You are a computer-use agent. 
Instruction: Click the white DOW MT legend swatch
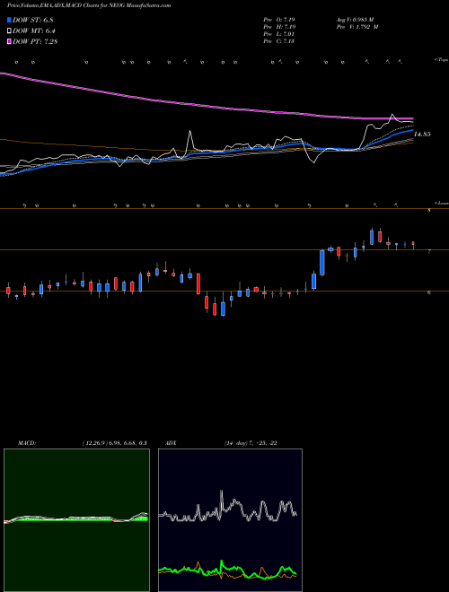(x=10, y=30)
